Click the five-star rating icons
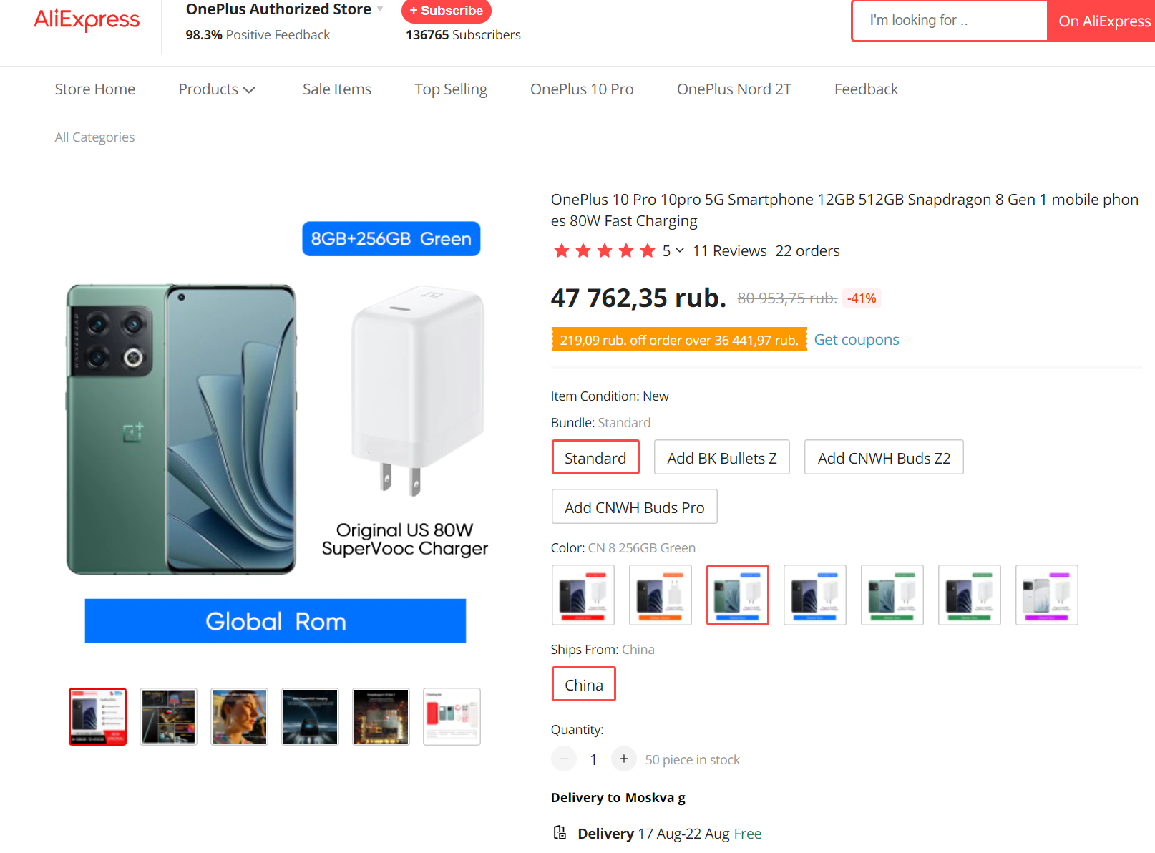Image resolution: width=1155 pixels, height=853 pixels. [x=604, y=250]
